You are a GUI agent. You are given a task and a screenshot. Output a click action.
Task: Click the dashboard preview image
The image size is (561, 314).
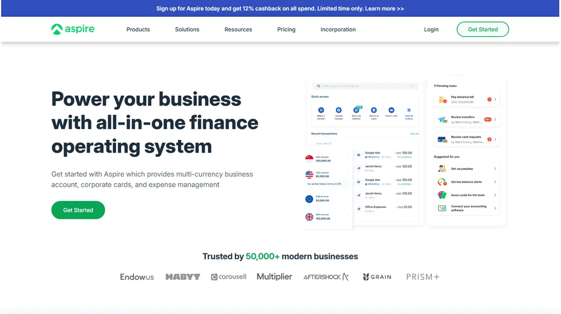(x=404, y=152)
